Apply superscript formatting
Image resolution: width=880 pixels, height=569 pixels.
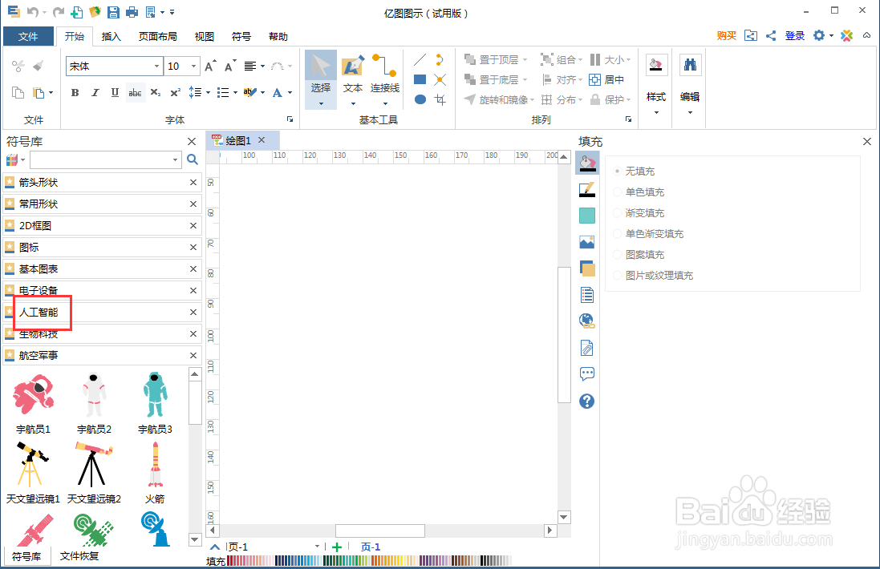click(175, 92)
